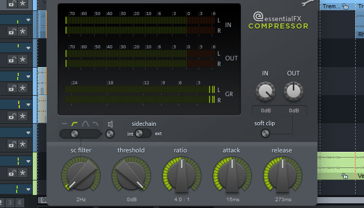Click the threshold knob
364x208 pixels.
click(131, 175)
